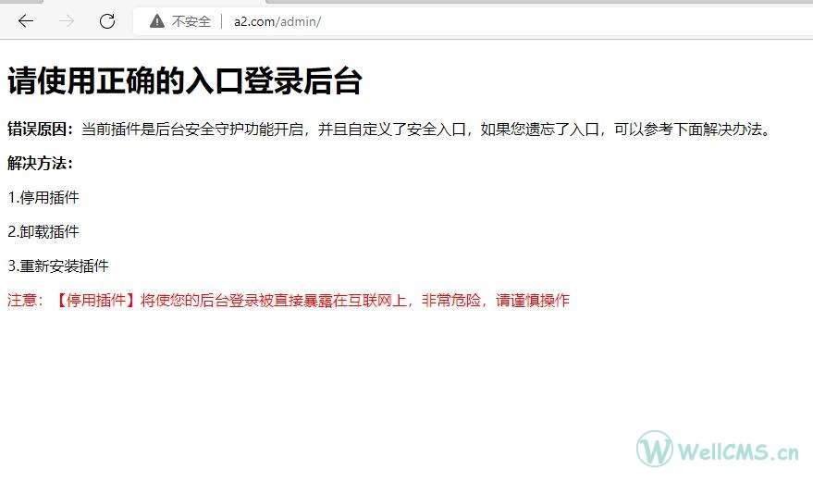This screenshot has height=482, width=813.
Task: Click list item 3.重新安装插件
Action: 58,266
